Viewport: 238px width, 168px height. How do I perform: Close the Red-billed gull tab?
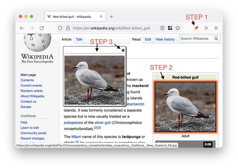101,17
